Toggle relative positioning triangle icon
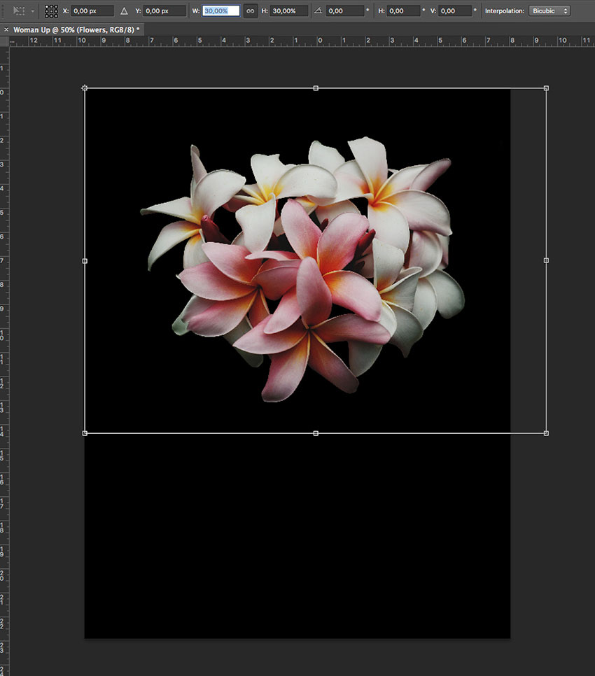Image resolution: width=595 pixels, height=676 pixels. point(124,11)
